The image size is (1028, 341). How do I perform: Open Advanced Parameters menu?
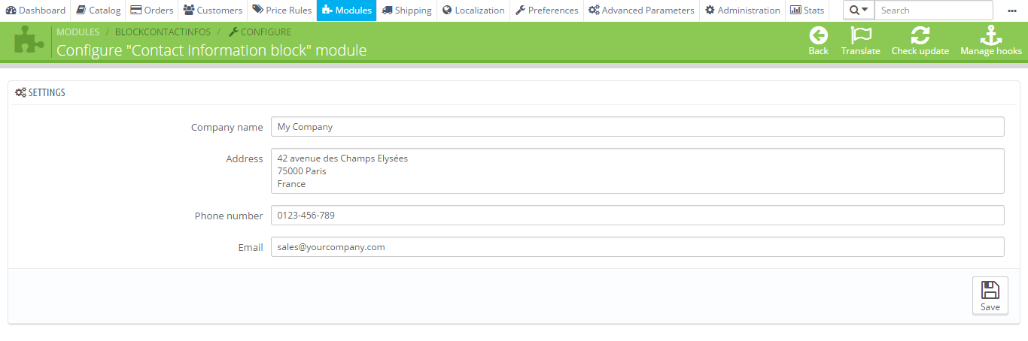pos(641,11)
